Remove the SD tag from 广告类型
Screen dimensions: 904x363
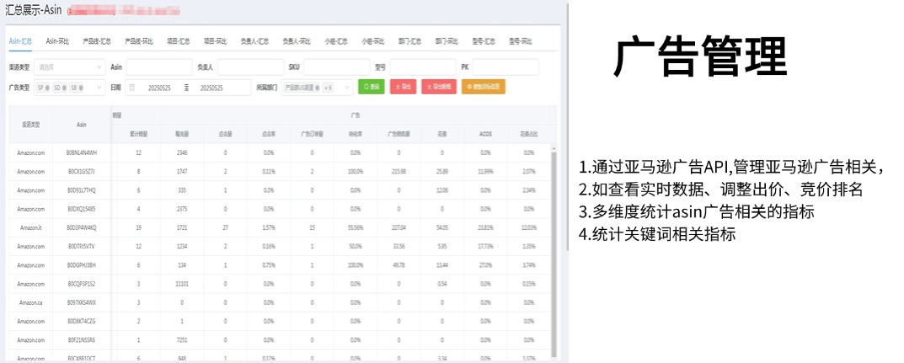point(63,88)
